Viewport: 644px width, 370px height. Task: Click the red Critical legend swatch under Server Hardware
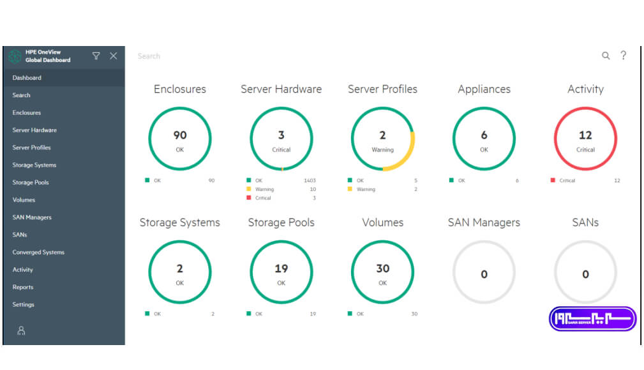(x=248, y=198)
